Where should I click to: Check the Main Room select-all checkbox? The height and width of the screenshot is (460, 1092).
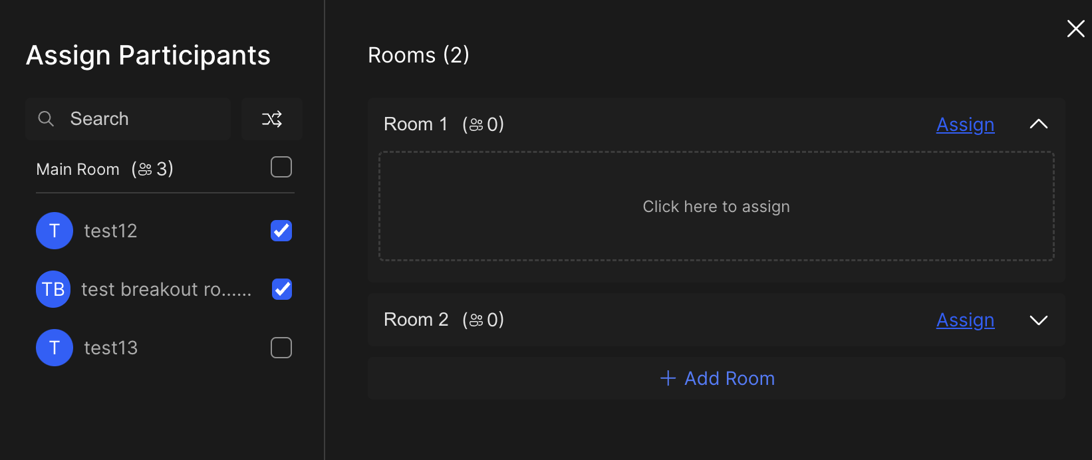pos(281,167)
